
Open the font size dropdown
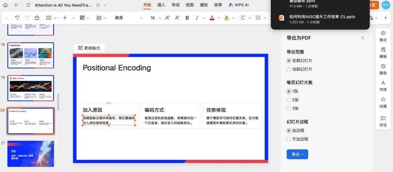click(160, 18)
